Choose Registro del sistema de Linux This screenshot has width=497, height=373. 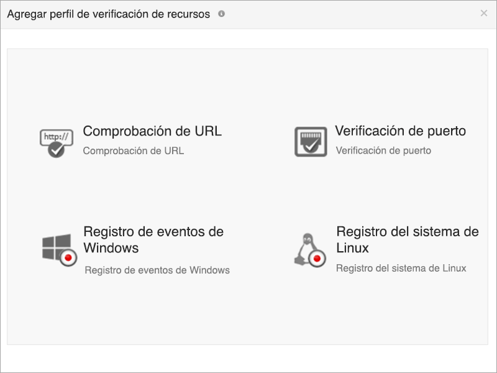point(407,239)
